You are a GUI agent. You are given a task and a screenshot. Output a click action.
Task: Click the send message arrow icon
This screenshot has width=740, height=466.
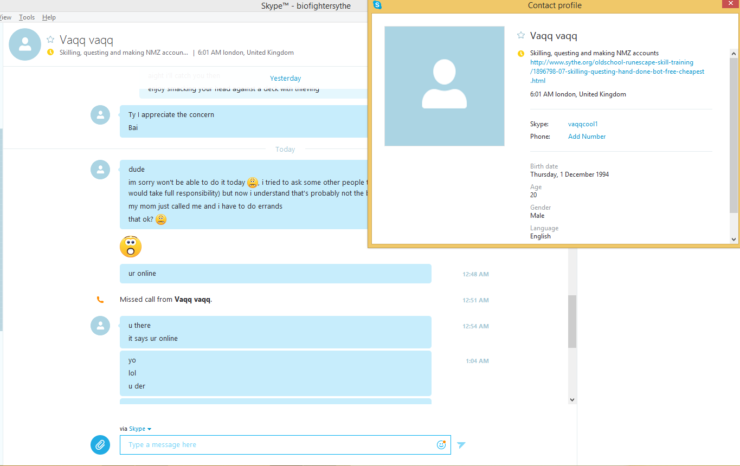point(461,445)
